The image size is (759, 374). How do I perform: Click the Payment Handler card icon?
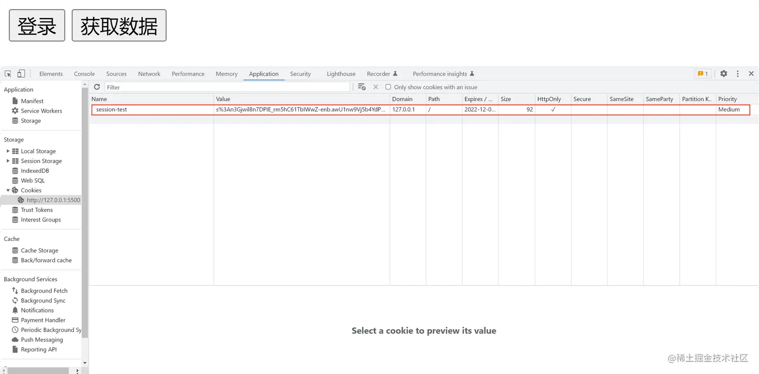point(15,320)
